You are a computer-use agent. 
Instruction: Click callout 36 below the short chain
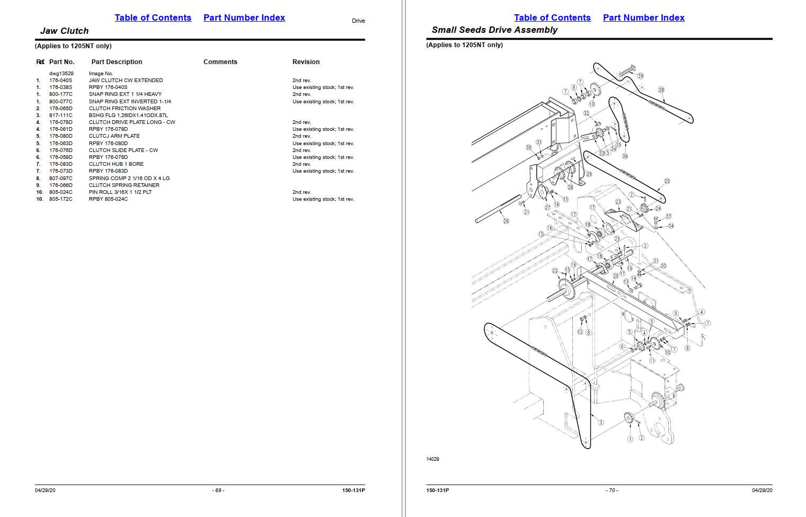(625, 156)
